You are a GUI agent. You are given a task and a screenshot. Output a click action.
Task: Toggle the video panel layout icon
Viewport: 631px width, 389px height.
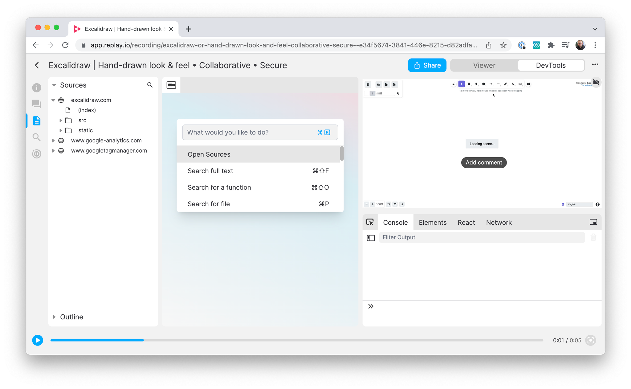(593, 222)
